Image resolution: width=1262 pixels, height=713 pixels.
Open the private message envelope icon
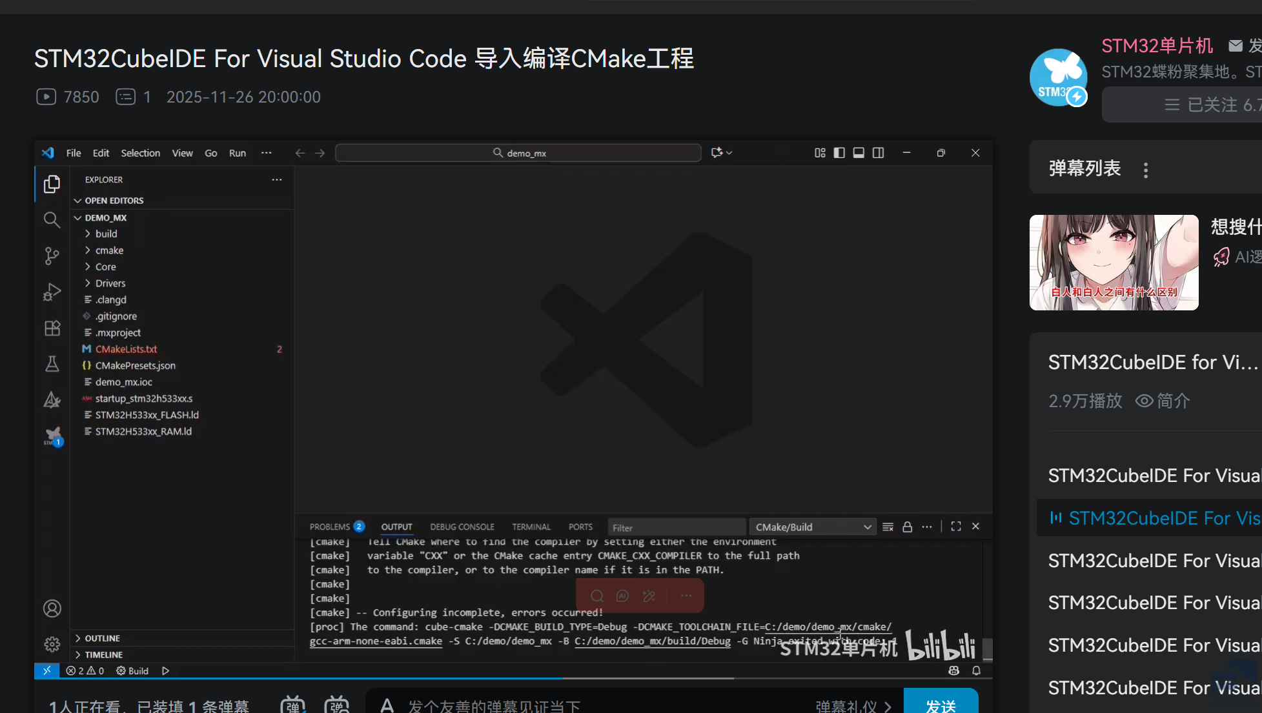[x=1236, y=45]
